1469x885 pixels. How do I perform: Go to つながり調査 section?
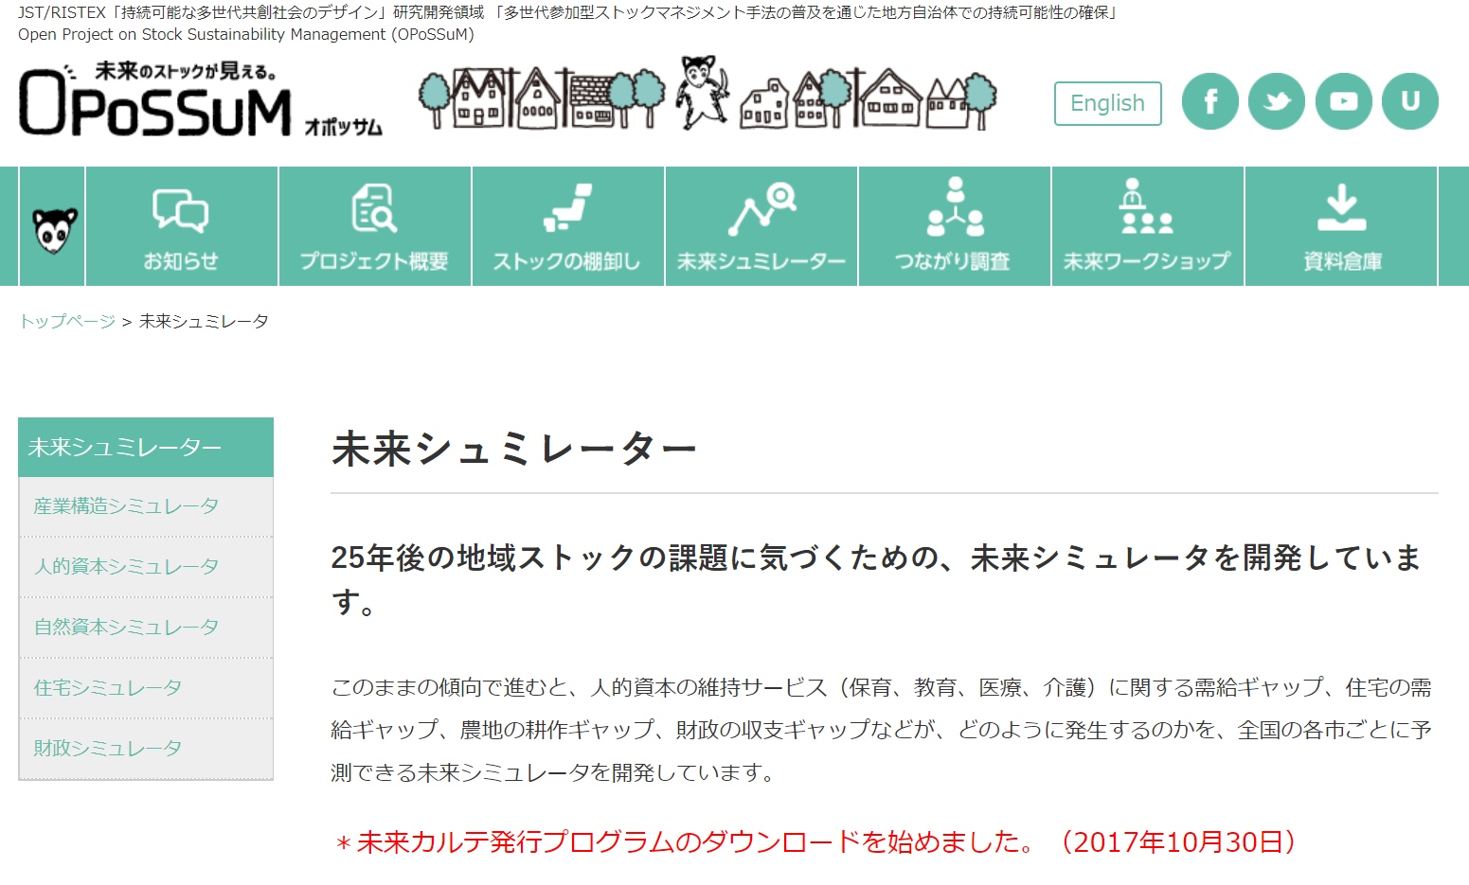(954, 227)
